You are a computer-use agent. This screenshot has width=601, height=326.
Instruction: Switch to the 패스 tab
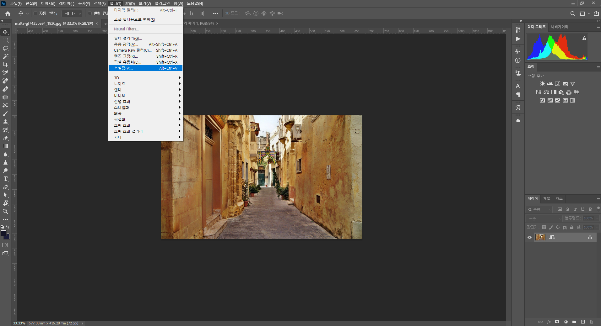point(559,199)
